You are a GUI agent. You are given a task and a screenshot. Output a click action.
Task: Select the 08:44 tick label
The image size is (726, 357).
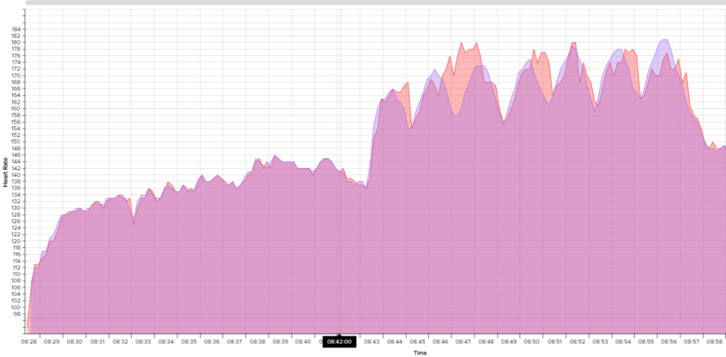point(395,341)
